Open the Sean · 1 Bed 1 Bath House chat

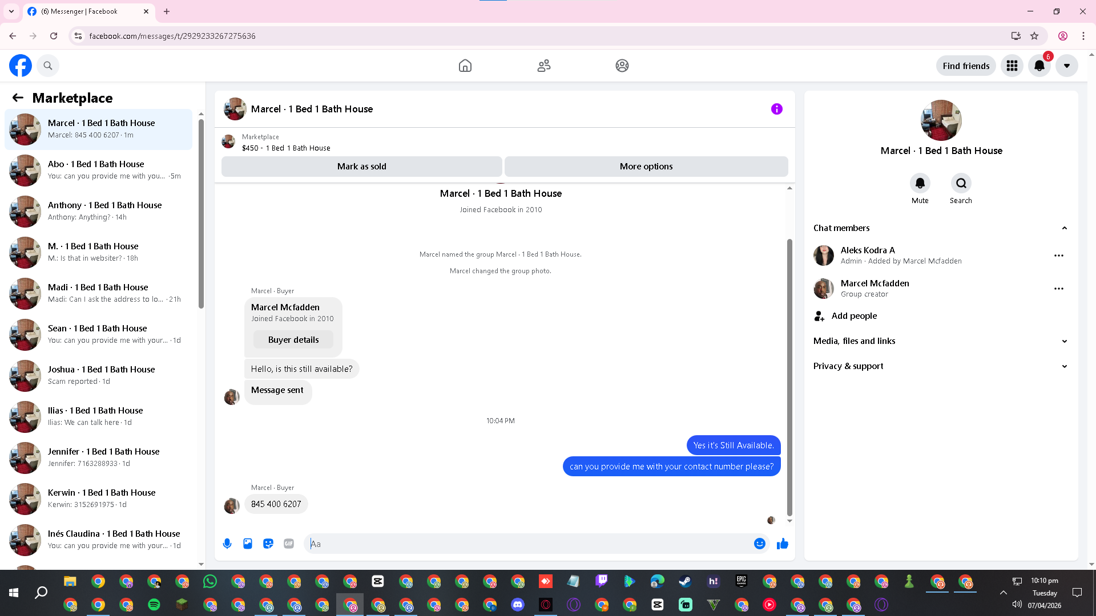99,335
